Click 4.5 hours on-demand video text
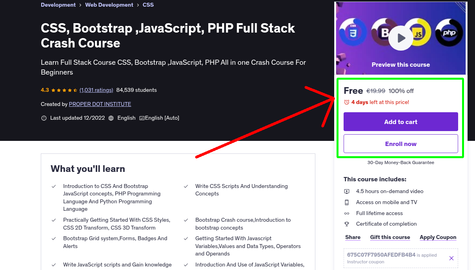The image size is (475, 270). [390, 192]
